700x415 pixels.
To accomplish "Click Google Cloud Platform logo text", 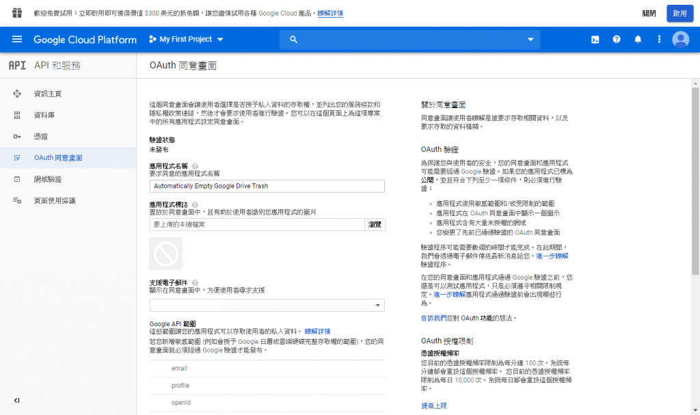I will click(85, 39).
